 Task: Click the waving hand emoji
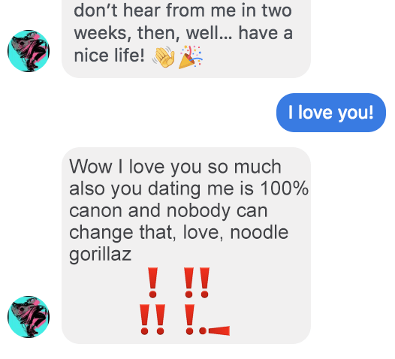(x=164, y=57)
